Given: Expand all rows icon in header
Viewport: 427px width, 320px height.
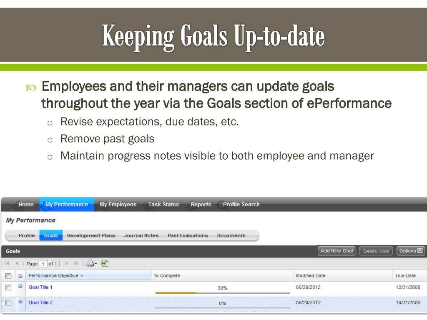Looking at the screenshot, I should click(20, 276).
